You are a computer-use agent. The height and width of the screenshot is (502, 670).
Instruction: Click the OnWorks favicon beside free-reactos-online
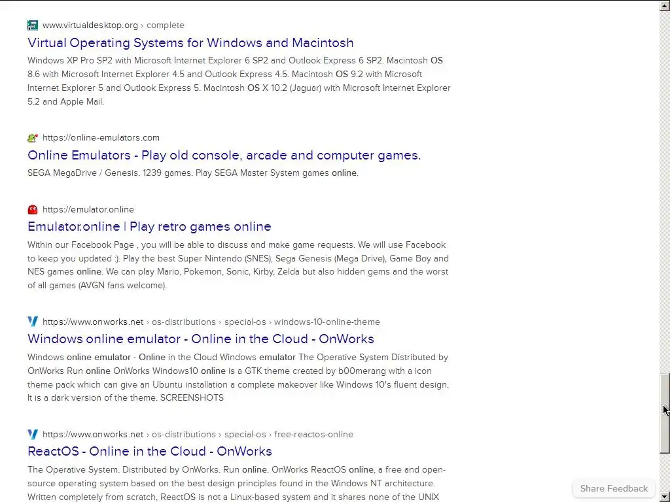[x=33, y=434]
